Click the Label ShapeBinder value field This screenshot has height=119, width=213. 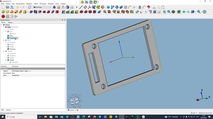(38, 75)
